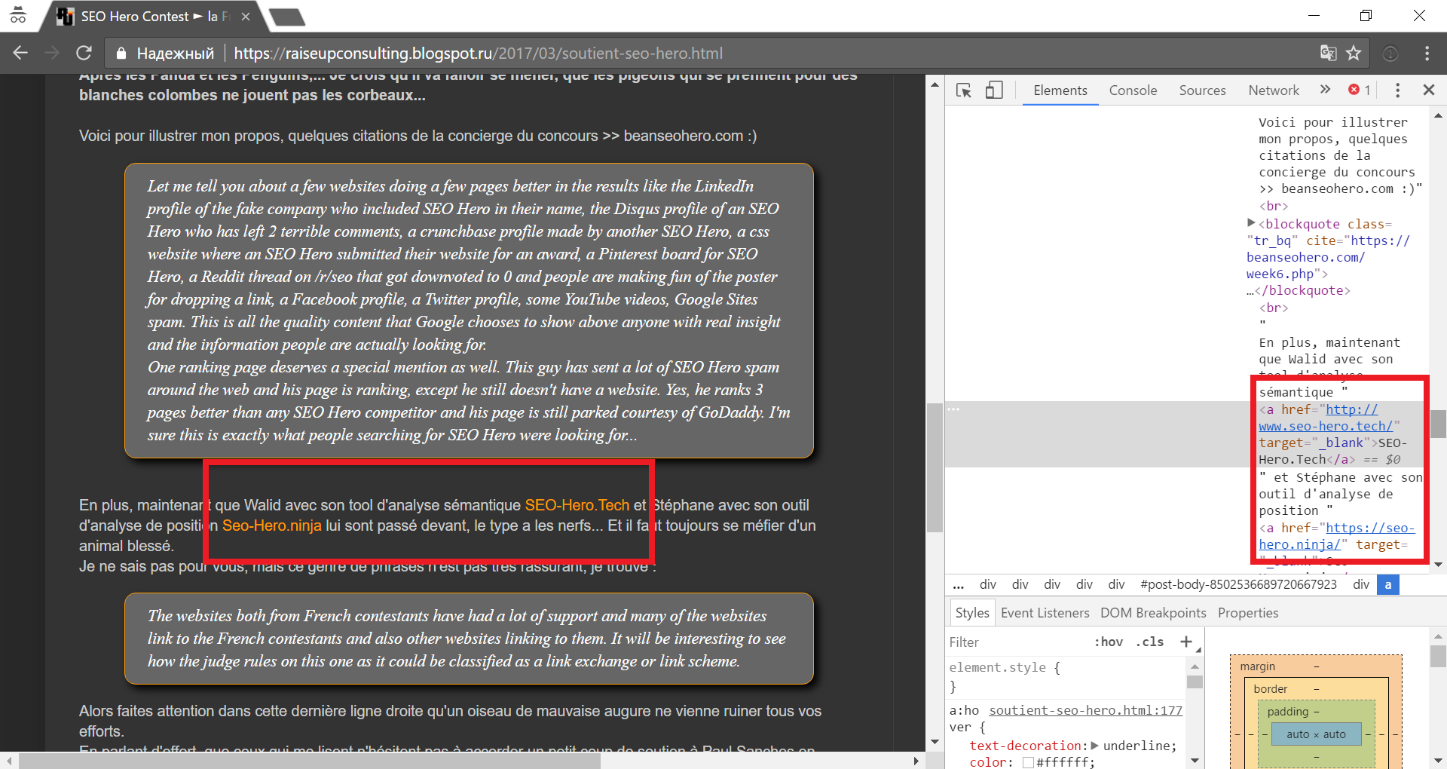Switch to the Network tab
The image size is (1447, 769).
1274,90
